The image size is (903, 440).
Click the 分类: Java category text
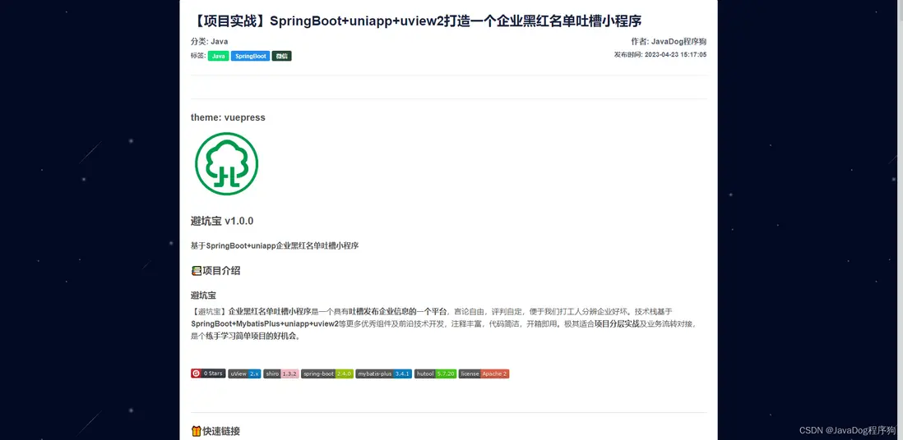click(x=209, y=41)
